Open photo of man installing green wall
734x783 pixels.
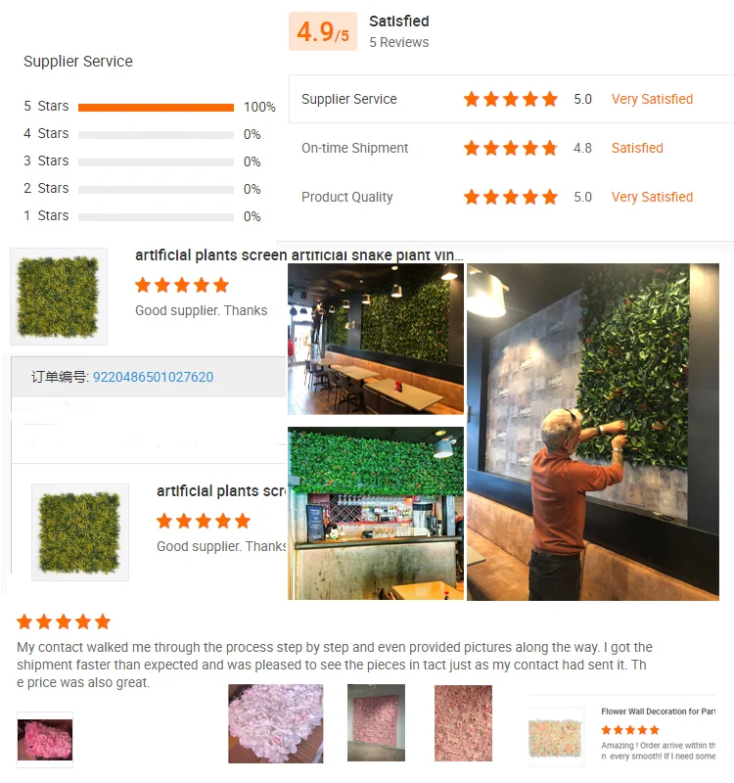(x=593, y=432)
